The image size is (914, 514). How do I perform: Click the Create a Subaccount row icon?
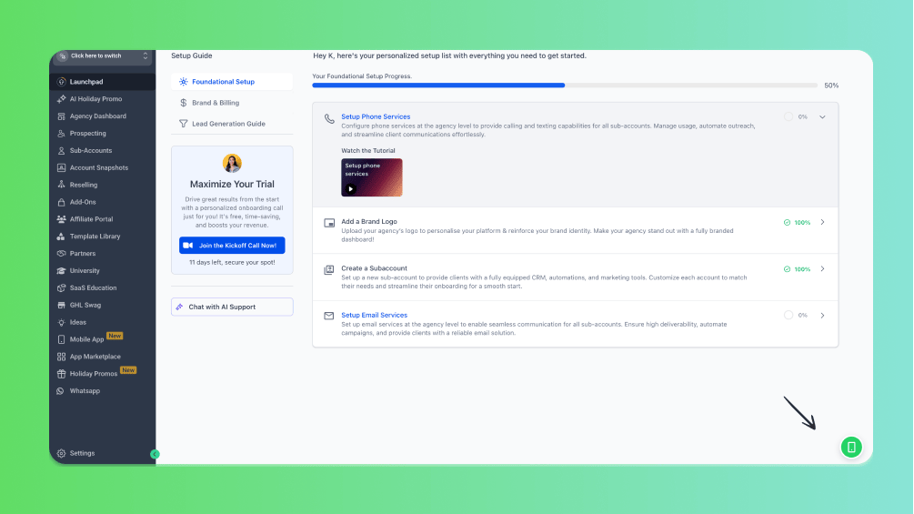point(329,269)
